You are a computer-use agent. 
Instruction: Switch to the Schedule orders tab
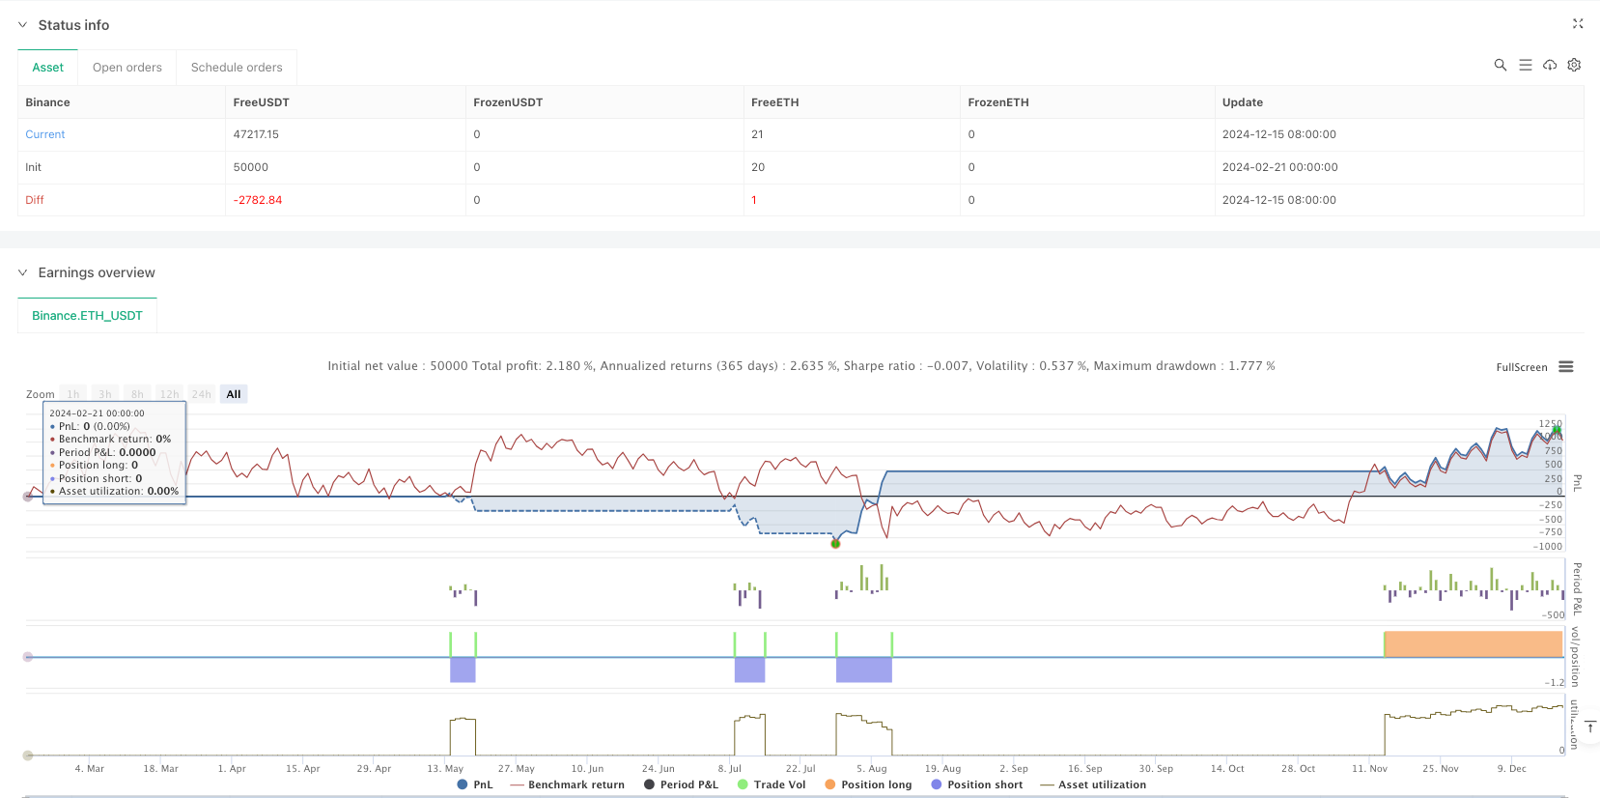pos(237,68)
